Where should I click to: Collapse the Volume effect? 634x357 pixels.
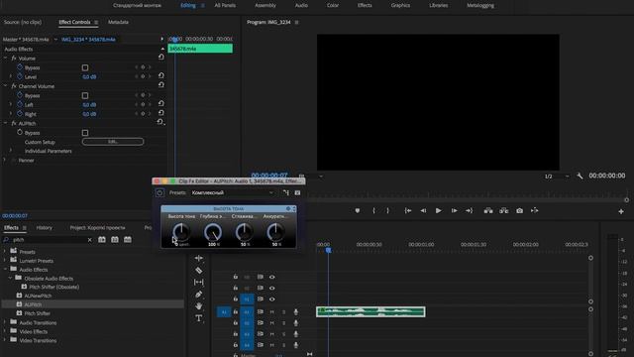click(x=5, y=59)
